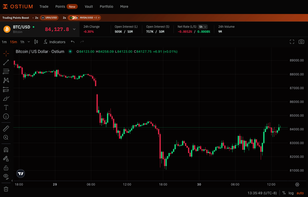Screen dimensions: 308x197
Task: Select the 1h timeframe
Action: click(22, 42)
